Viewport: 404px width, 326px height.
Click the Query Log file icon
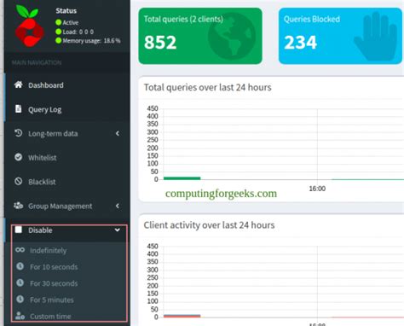click(x=18, y=109)
